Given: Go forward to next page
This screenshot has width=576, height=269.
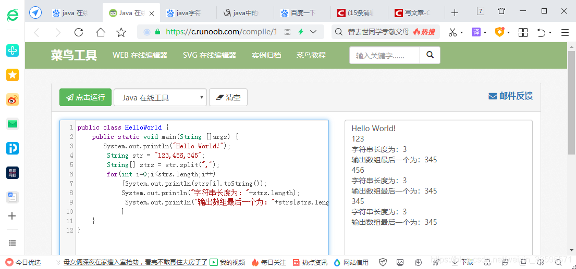Looking at the screenshot, I should pos(58,33).
